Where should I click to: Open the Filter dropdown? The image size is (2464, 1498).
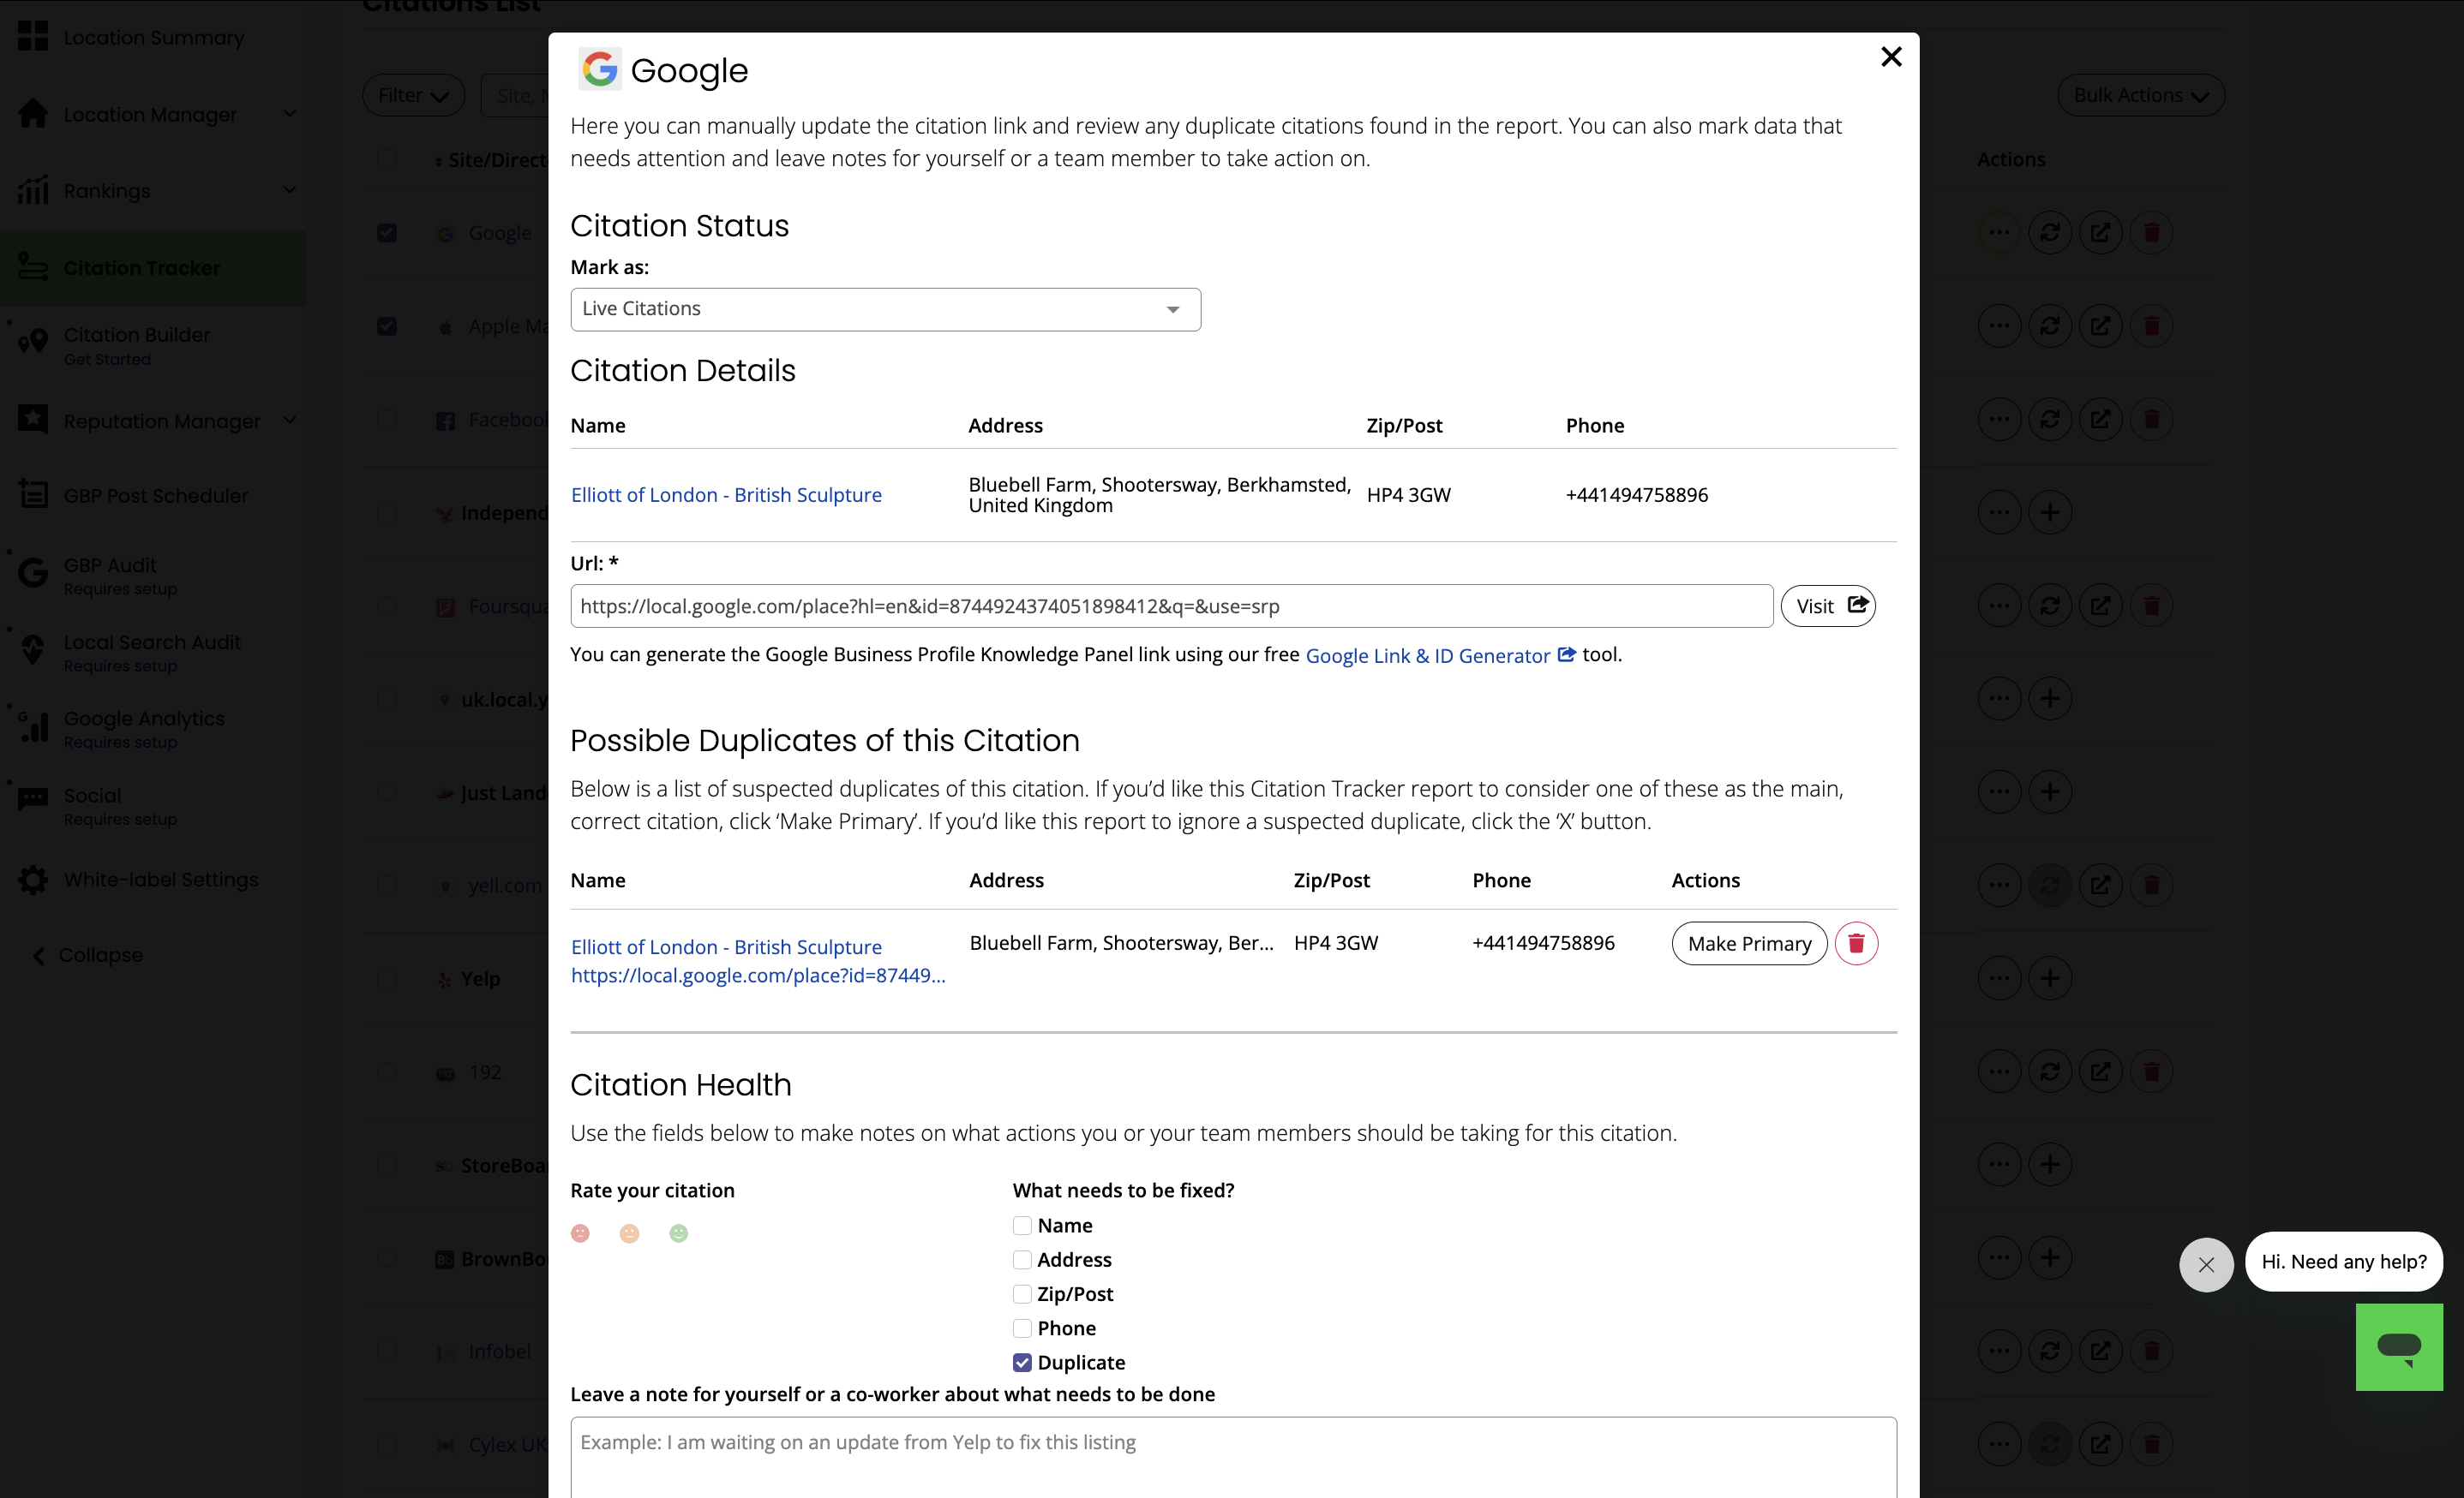point(413,95)
